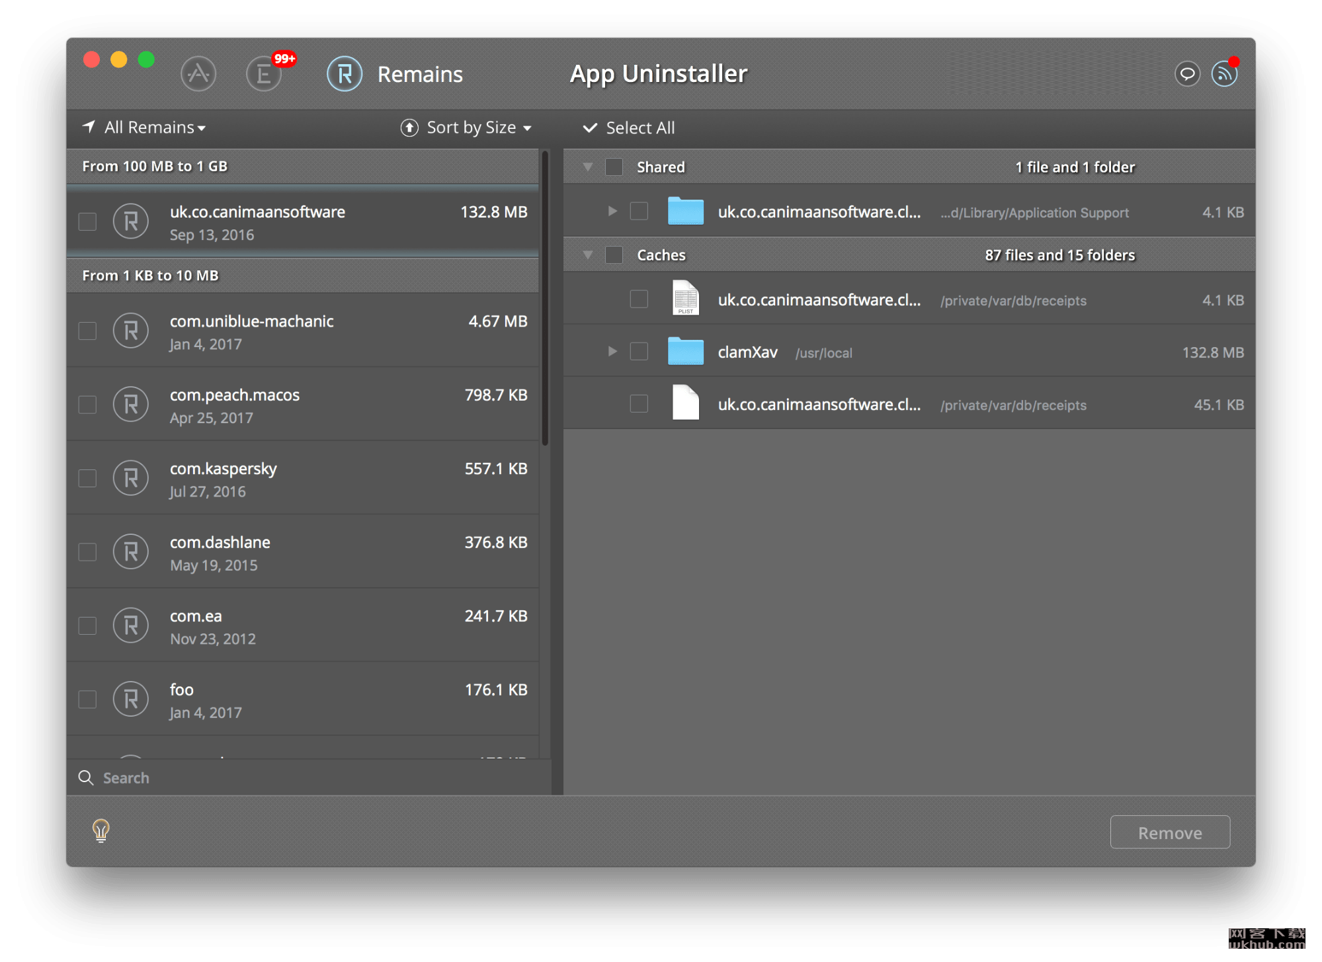Screen dimensions: 1322x962
Task: Click the Select All checkmark icon
Action: pyautogui.click(x=590, y=128)
